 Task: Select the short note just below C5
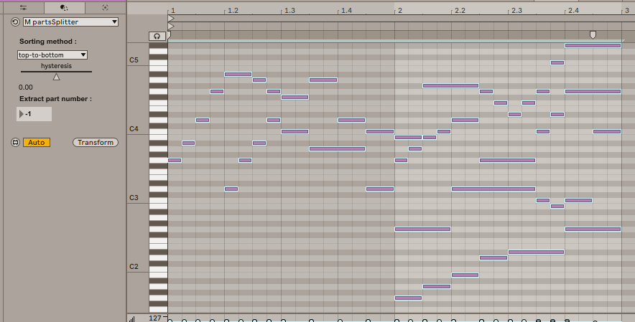click(x=557, y=62)
